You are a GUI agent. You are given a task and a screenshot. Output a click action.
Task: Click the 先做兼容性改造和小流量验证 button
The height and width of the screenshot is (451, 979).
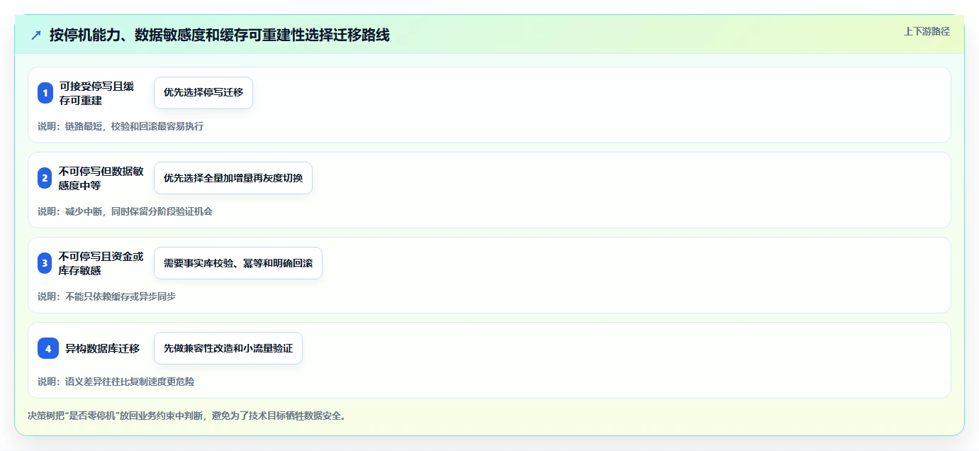(x=228, y=348)
